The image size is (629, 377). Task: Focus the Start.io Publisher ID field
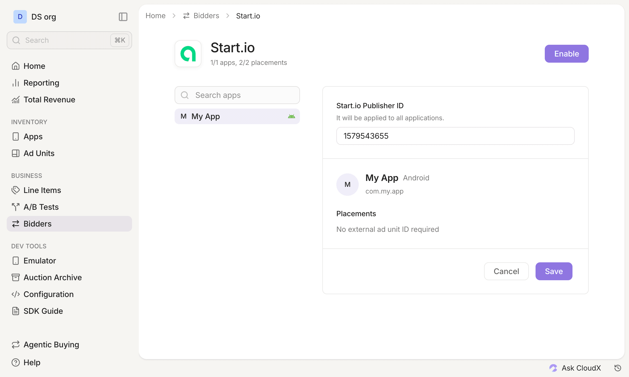click(456, 136)
